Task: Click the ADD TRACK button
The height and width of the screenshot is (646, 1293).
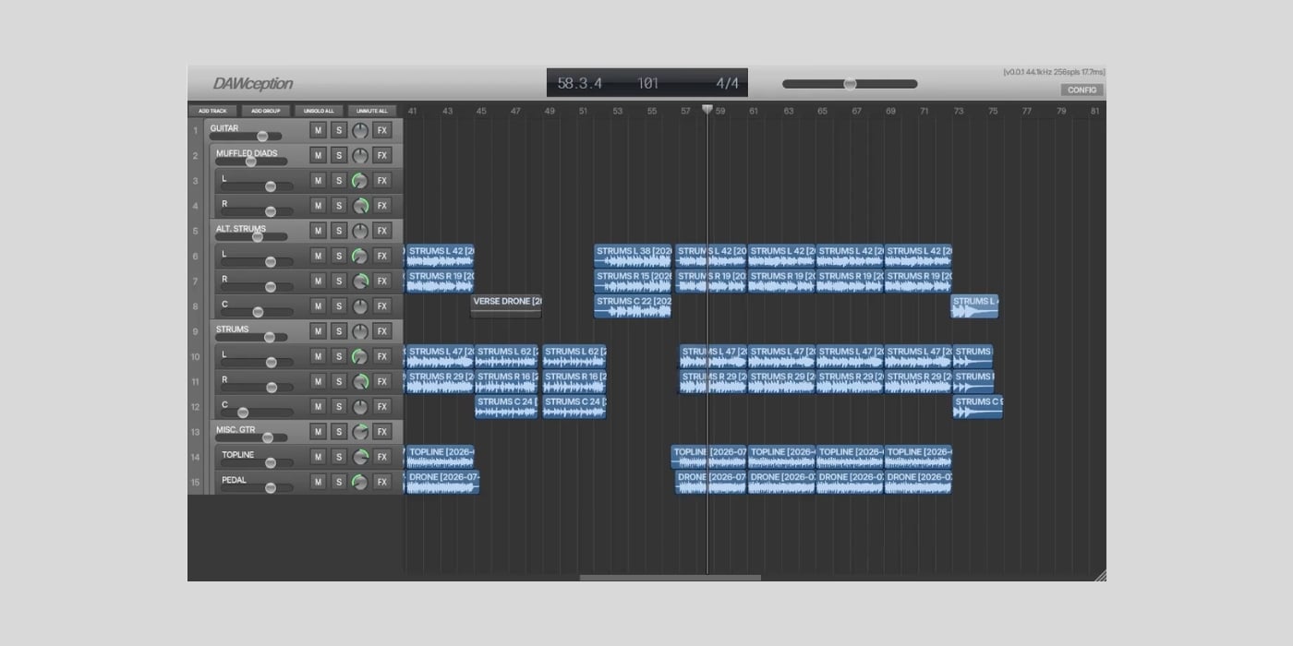Action: pyautogui.click(x=212, y=111)
